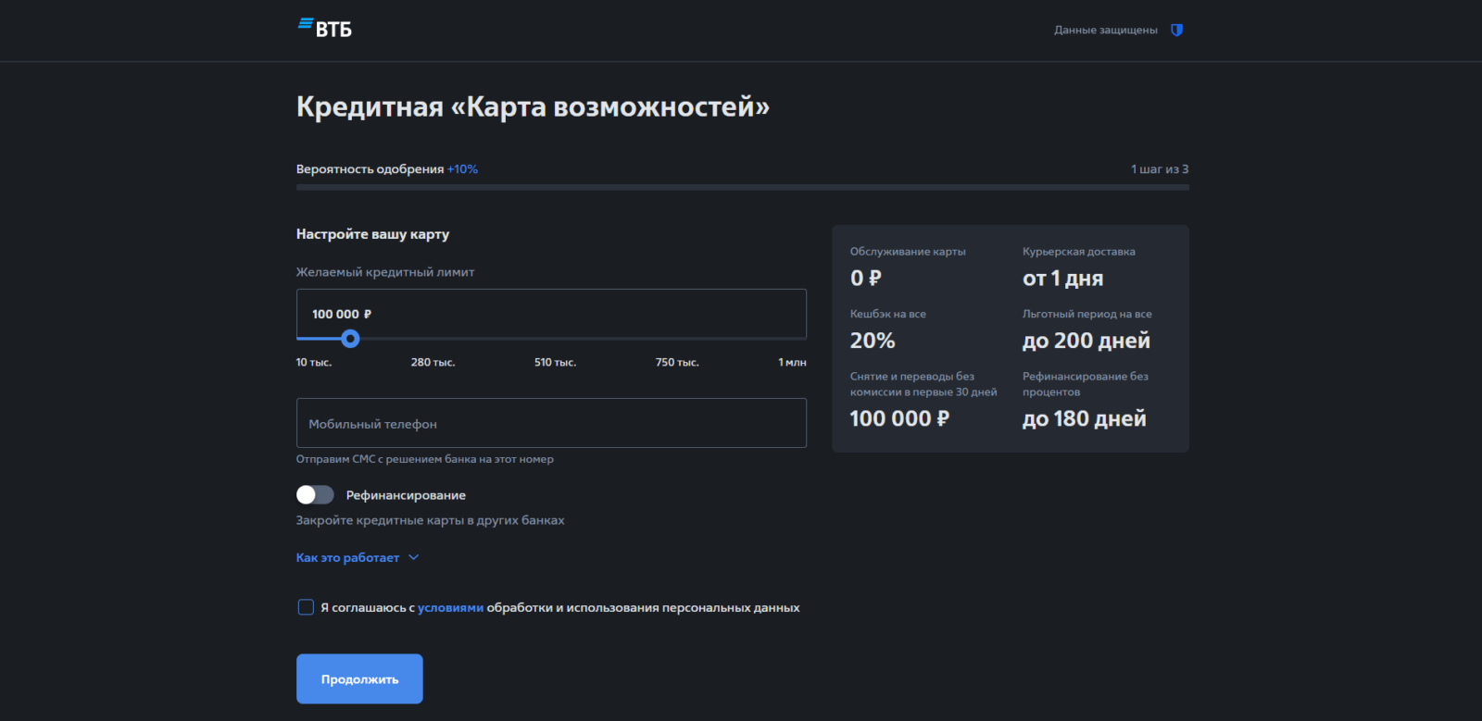
Task: Click the "750 тыс." slider mark
Action: (x=677, y=362)
